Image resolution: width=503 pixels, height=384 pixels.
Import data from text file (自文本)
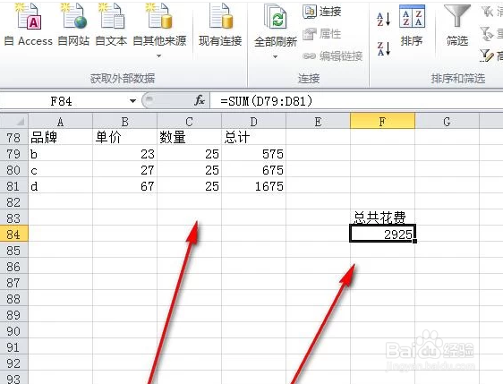coord(111,25)
